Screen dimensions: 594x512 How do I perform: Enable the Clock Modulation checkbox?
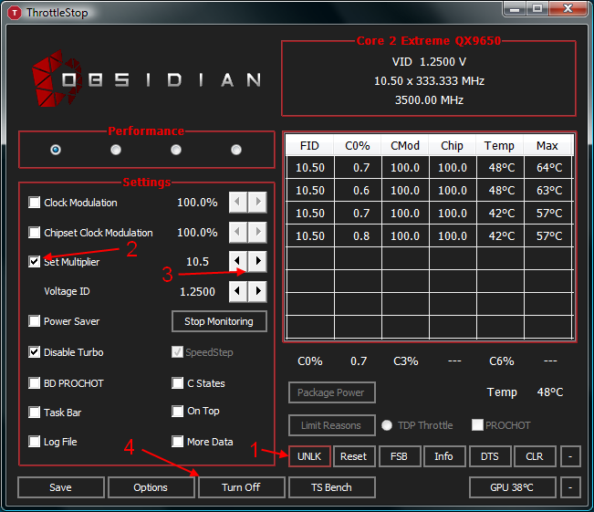tap(36, 203)
